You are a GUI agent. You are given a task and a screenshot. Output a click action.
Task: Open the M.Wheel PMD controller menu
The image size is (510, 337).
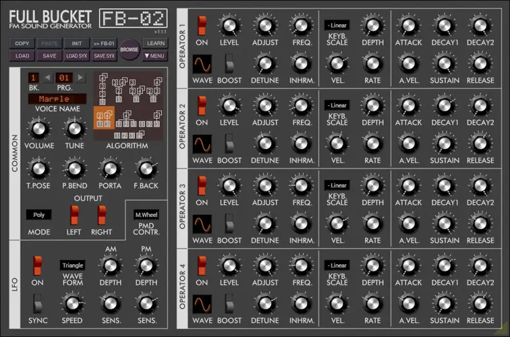pos(146,214)
